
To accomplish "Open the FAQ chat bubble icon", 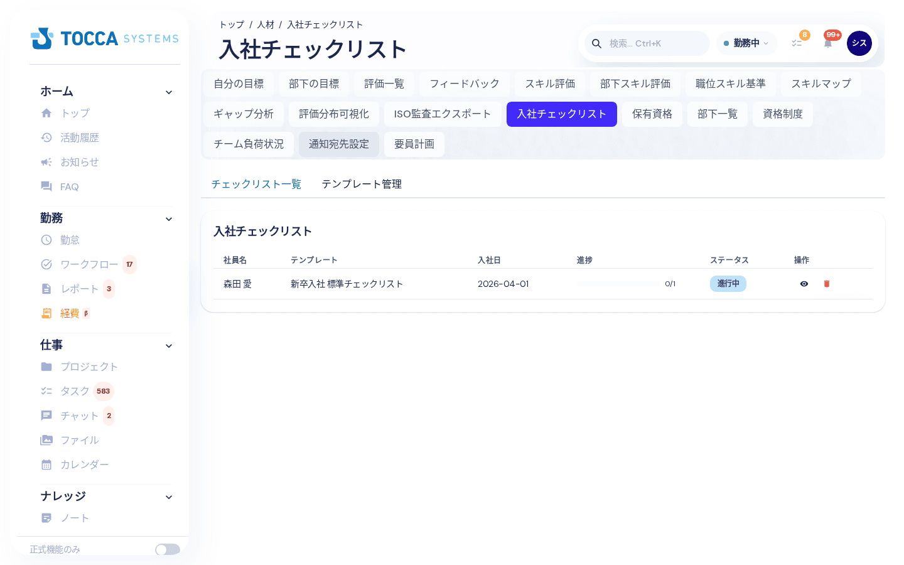I will (46, 186).
